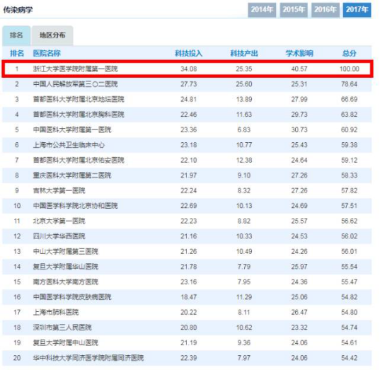Image resolution: width=380 pixels, height=370 pixels.
Task: Select 浙江大学医学院附属第一医院 hospital name
Action: [x=76, y=69]
